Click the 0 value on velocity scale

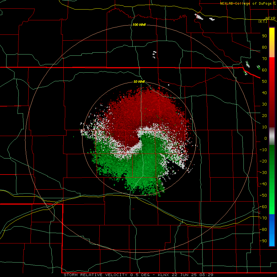(266, 138)
